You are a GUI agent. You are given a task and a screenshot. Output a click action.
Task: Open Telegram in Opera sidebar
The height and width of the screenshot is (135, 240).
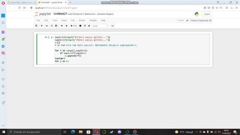point(3,46)
